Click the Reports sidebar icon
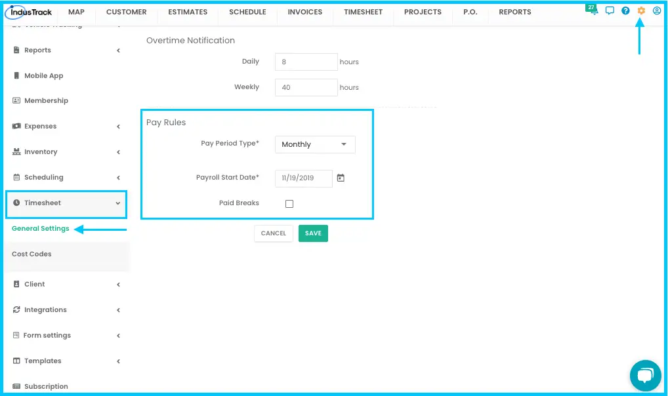Image resolution: width=668 pixels, height=396 pixels. (16, 50)
